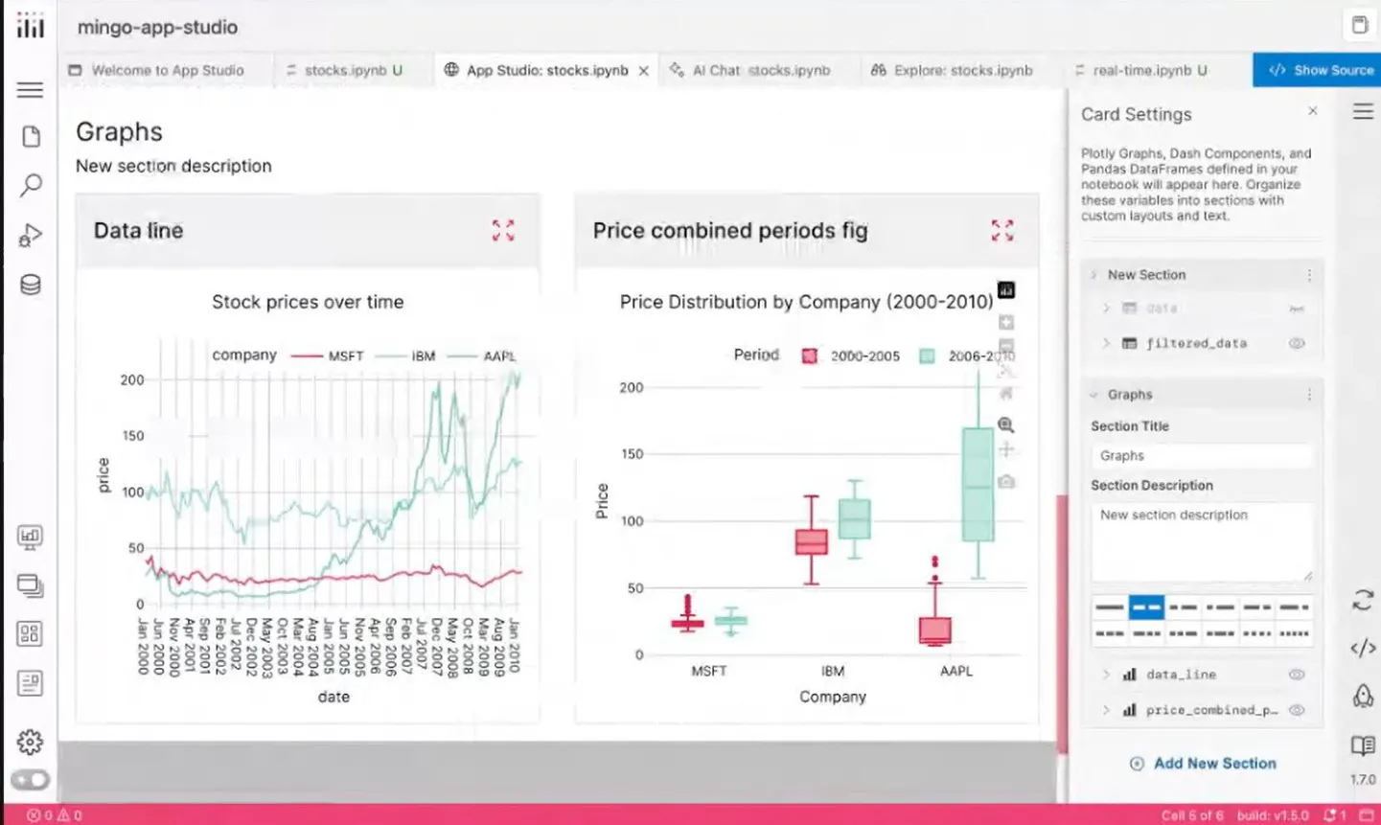This screenshot has width=1381, height=825.
Task: Click the clipboard icon at top right
Action: [x=1360, y=25]
